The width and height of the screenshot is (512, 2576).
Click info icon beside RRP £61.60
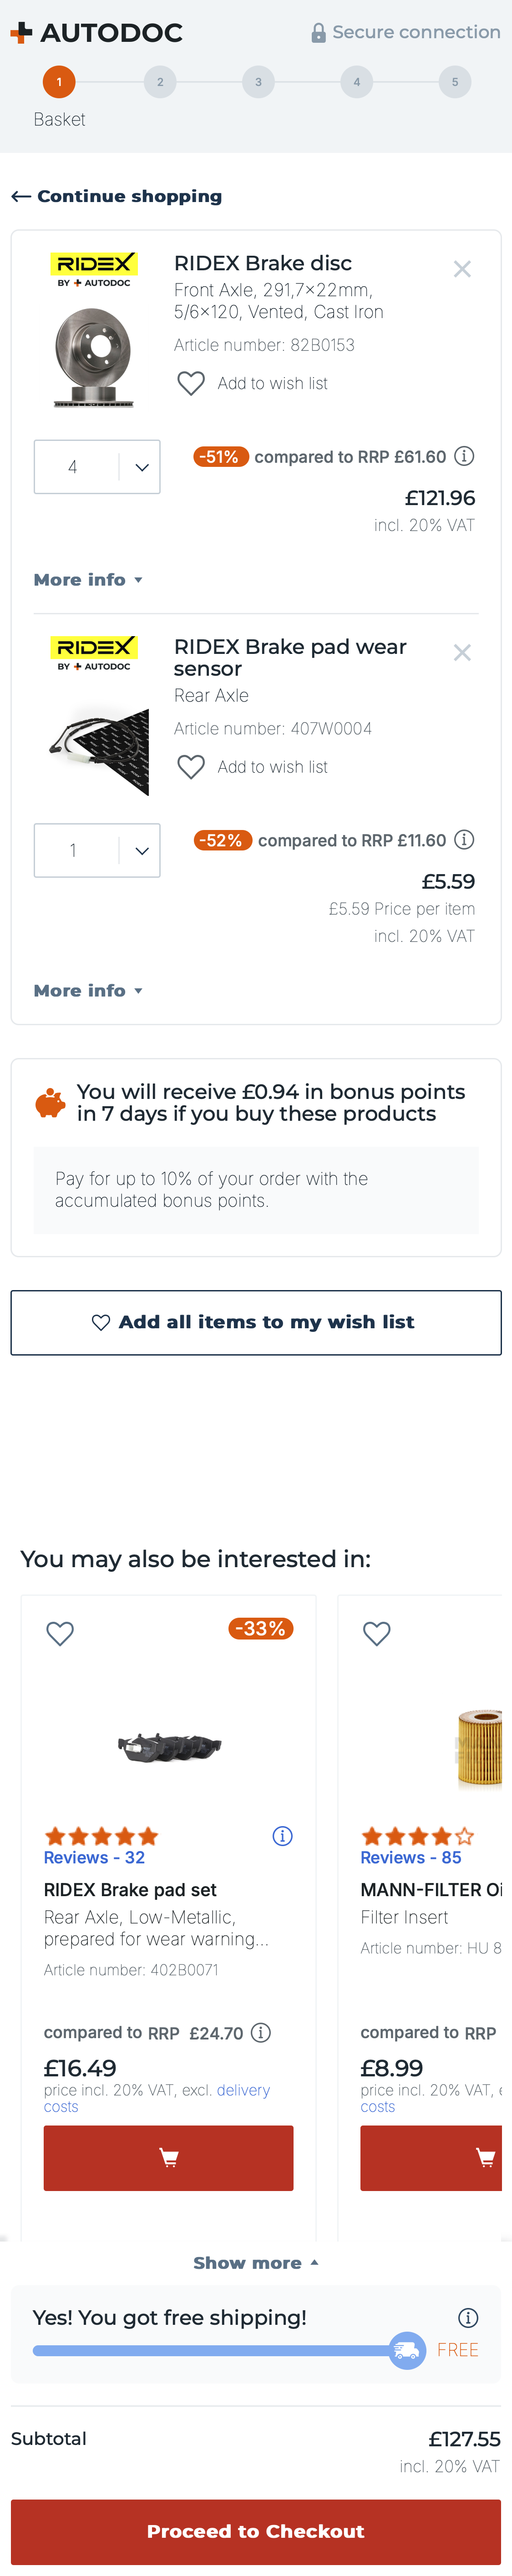(x=464, y=456)
